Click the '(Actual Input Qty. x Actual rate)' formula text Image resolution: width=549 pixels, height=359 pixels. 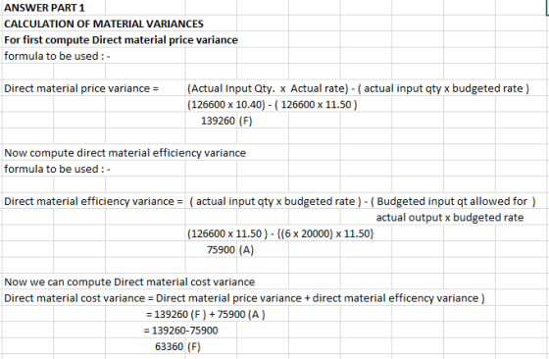[268, 88]
